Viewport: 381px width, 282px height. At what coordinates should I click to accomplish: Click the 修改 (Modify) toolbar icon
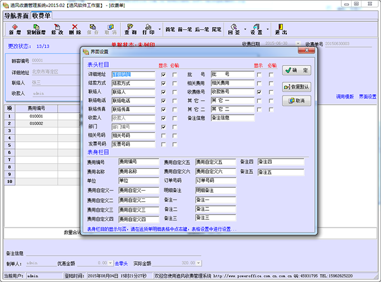(x=58, y=29)
